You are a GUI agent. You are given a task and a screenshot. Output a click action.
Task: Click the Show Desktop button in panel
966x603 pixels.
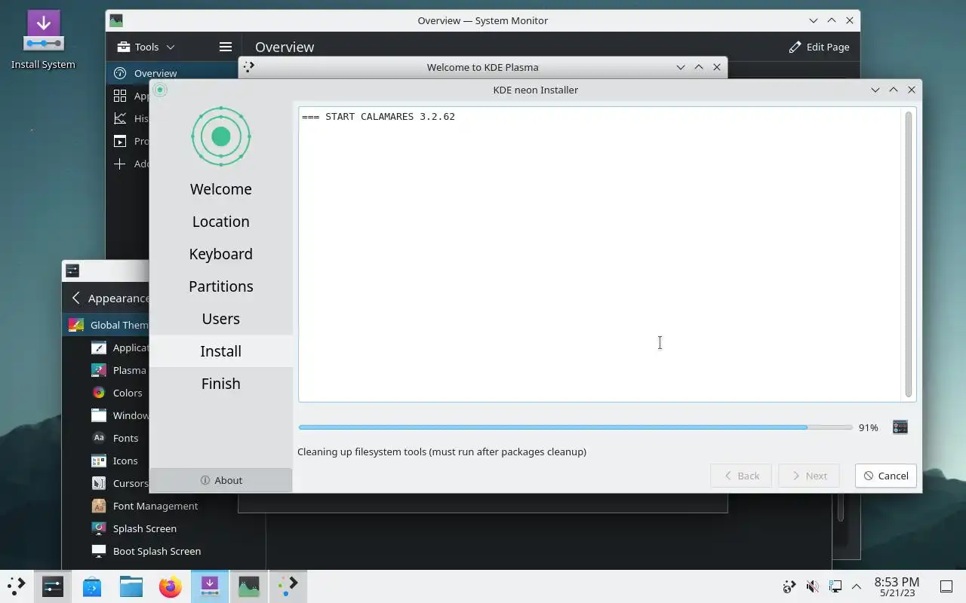(x=946, y=586)
